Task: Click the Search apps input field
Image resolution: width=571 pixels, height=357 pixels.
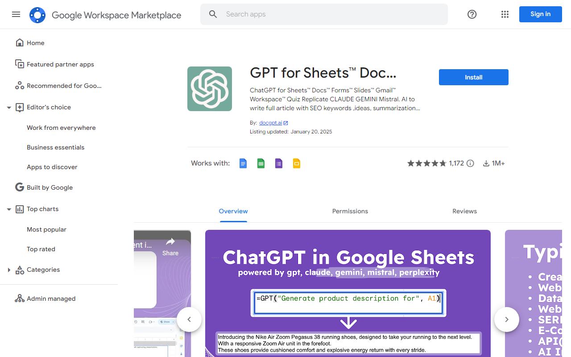Action: tap(324, 14)
